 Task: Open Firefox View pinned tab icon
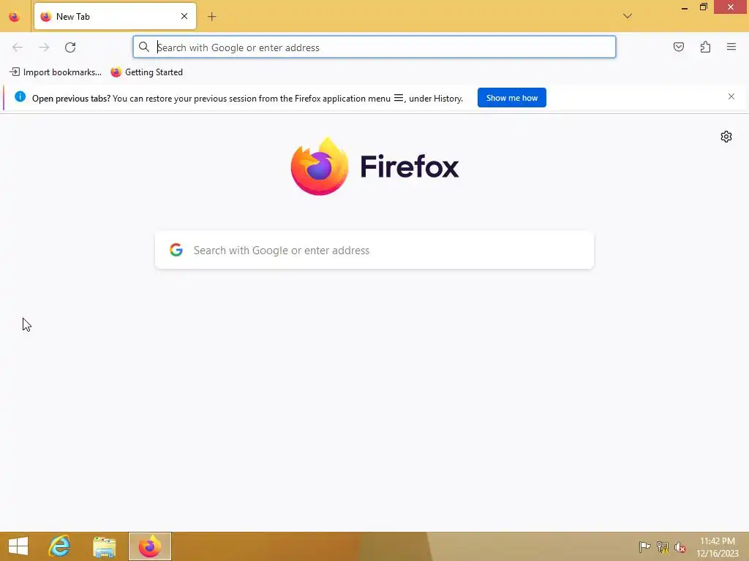pyautogui.click(x=15, y=17)
